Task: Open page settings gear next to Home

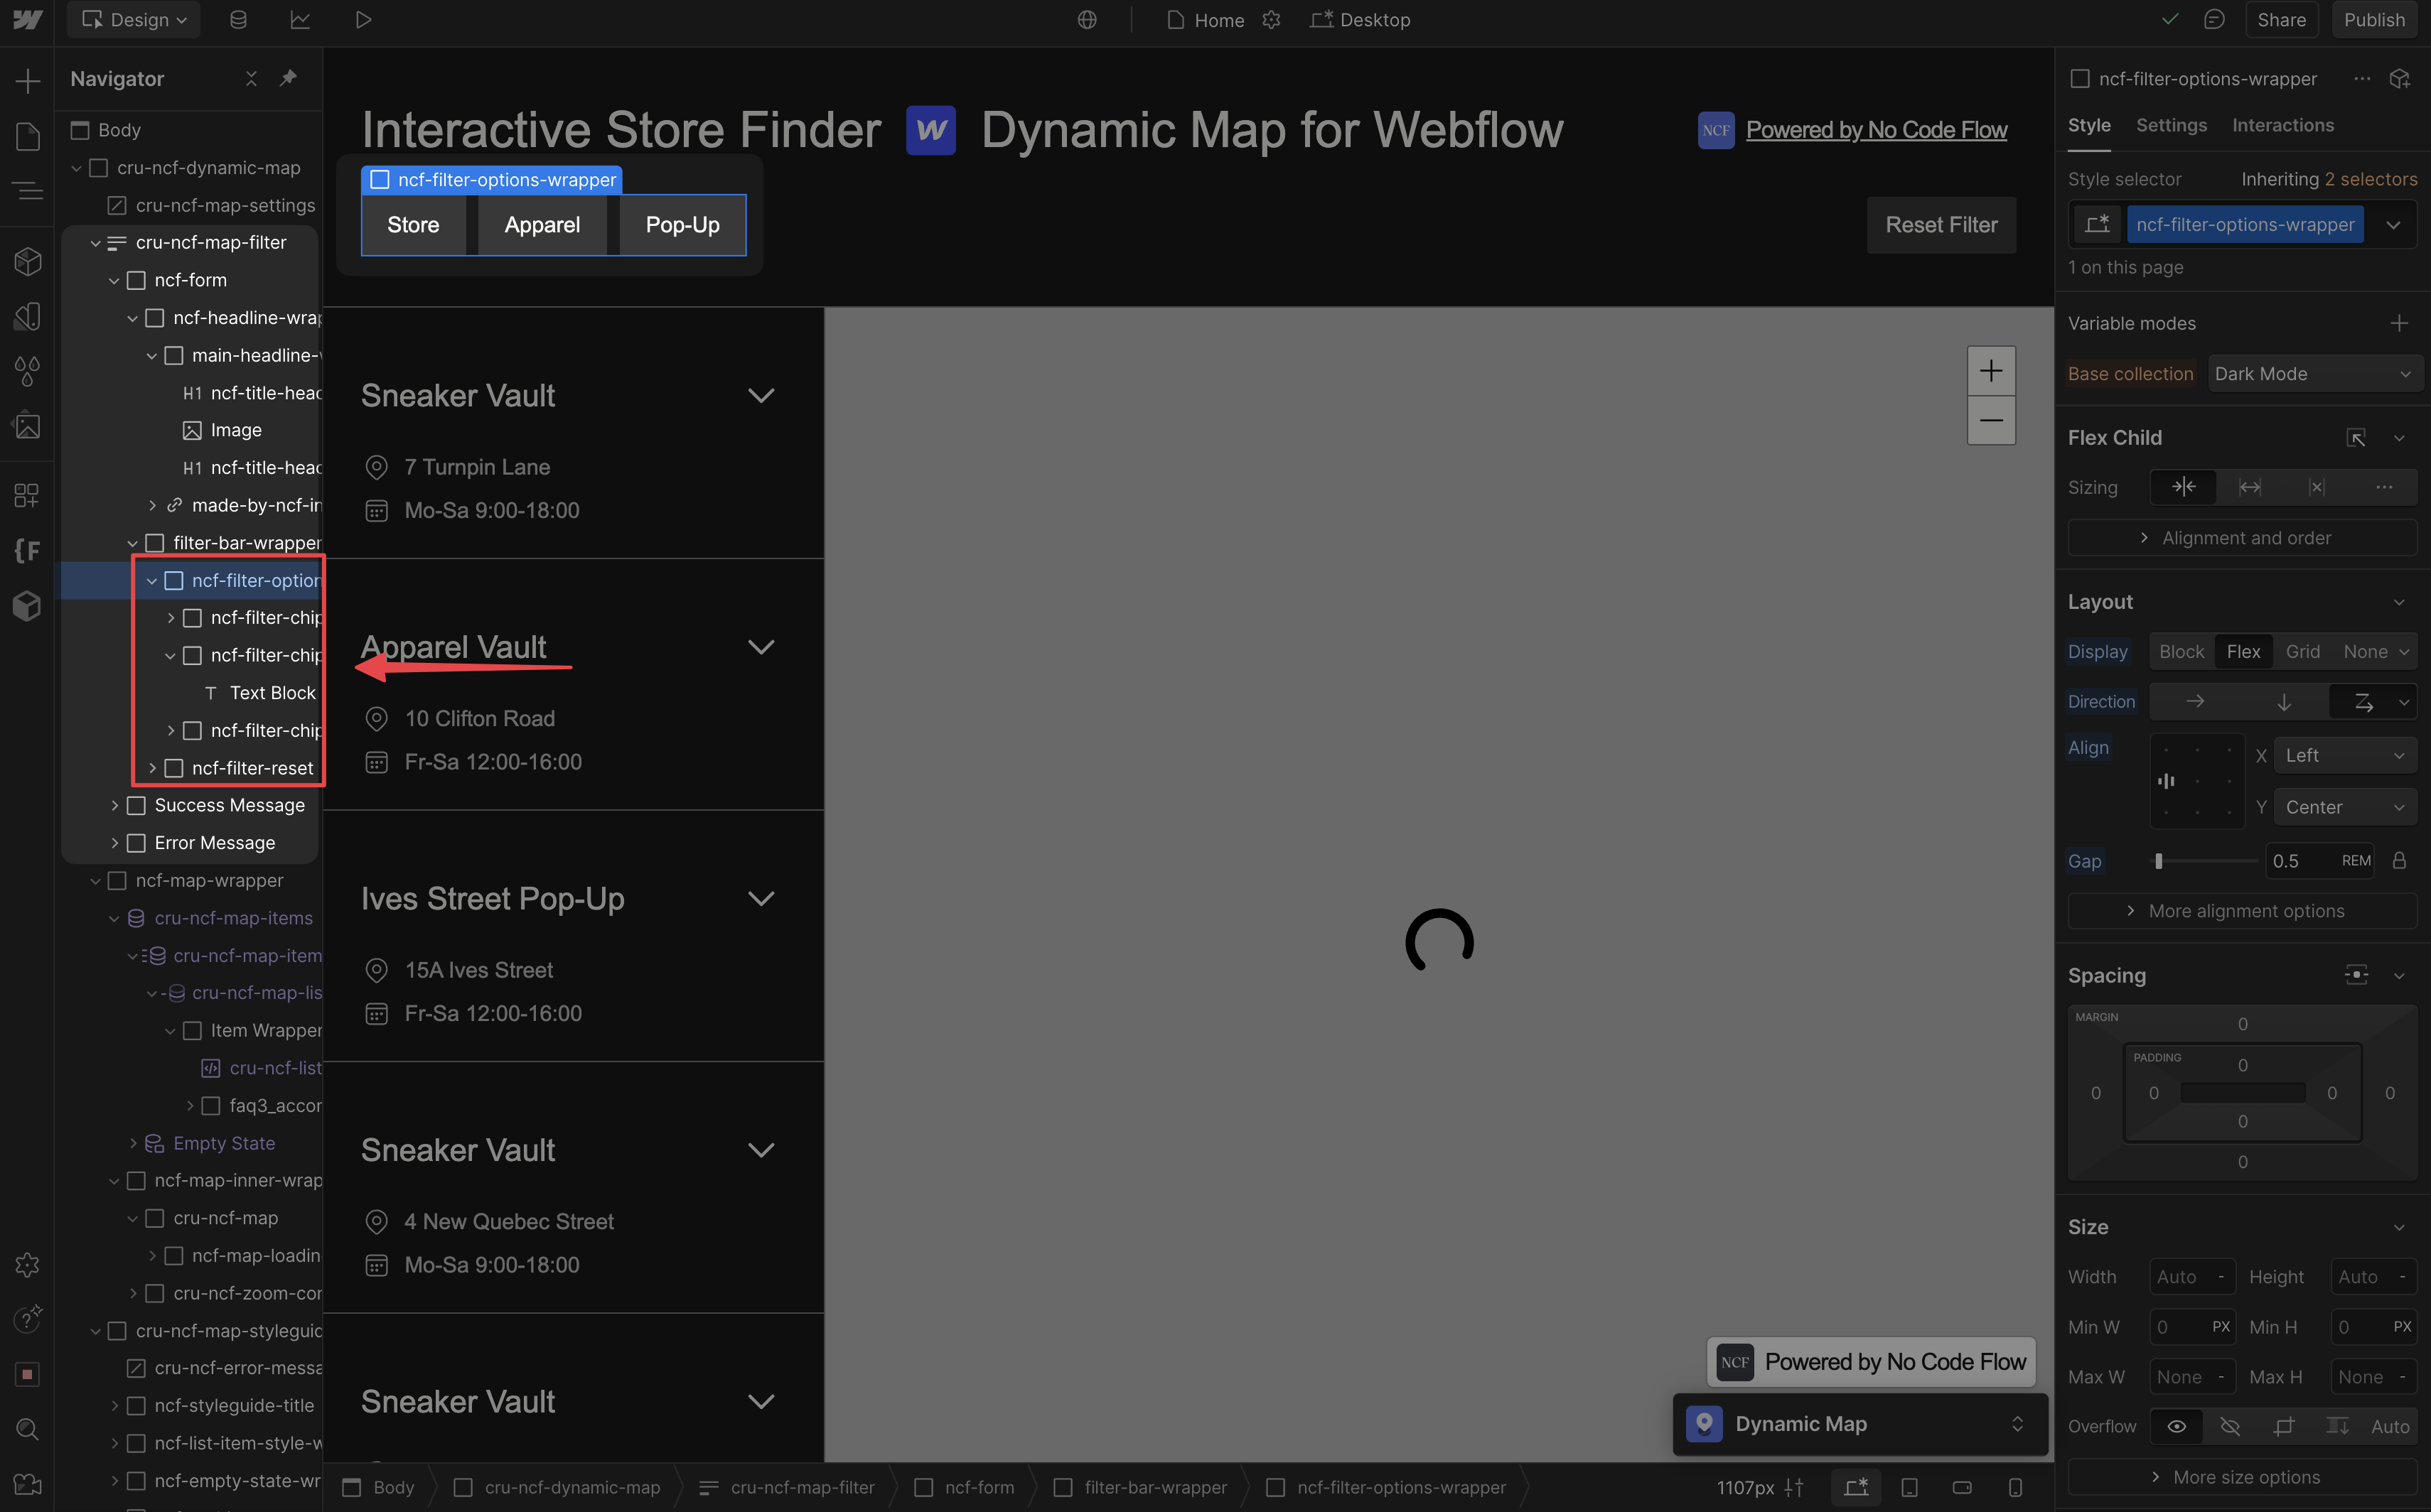Action: pos(1272,20)
